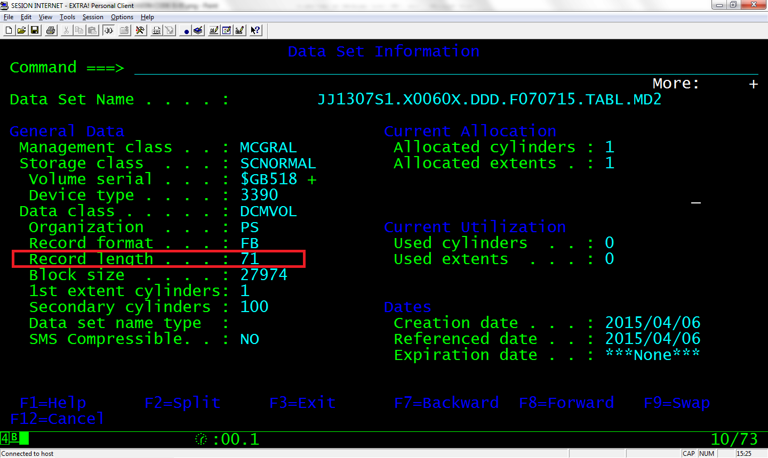Click the Connect/Disconnect session icon
Image resolution: width=768 pixels, height=458 pixels.
pyautogui.click(x=108, y=30)
